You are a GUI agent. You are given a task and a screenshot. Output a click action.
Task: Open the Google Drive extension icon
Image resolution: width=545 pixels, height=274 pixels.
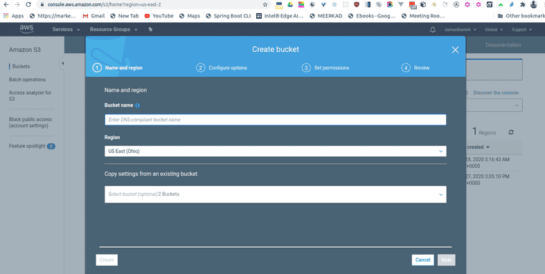(x=290, y=5)
